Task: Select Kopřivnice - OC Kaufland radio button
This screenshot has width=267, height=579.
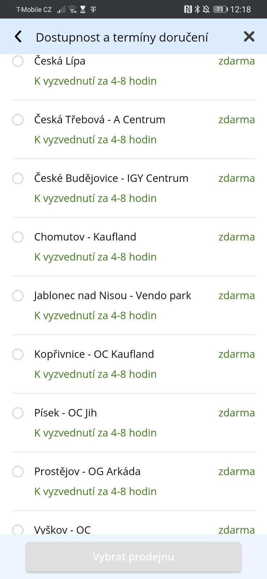Action: [18, 354]
